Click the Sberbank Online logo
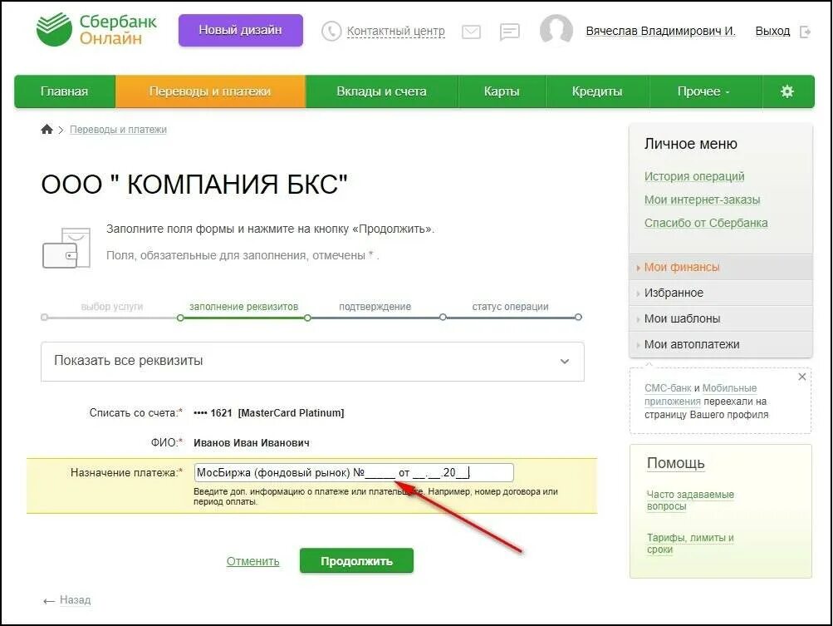Screen dimensions: 833x626 tap(96, 30)
